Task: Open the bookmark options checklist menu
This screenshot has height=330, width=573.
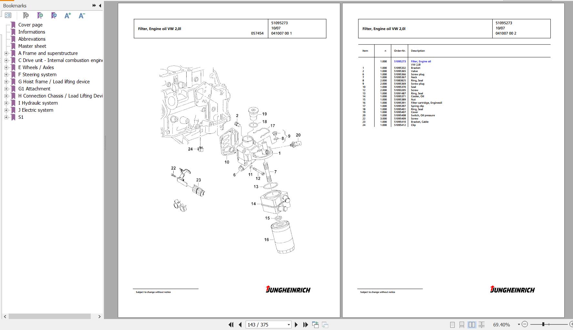Action: click(8, 15)
